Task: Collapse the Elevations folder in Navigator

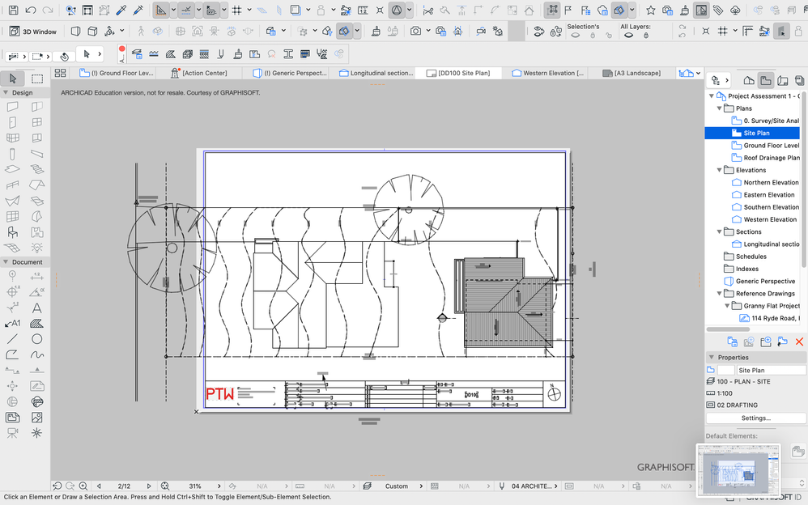Action: click(720, 170)
